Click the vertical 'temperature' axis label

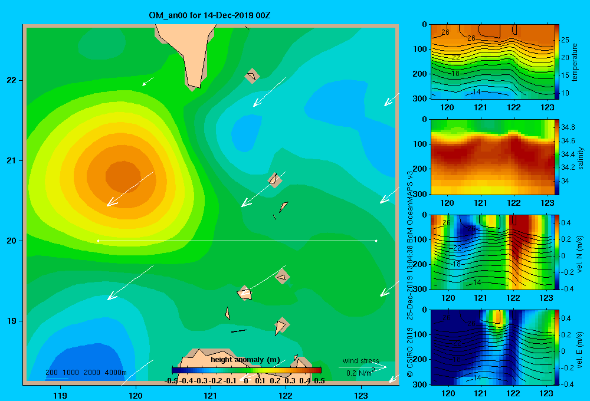(574, 62)
